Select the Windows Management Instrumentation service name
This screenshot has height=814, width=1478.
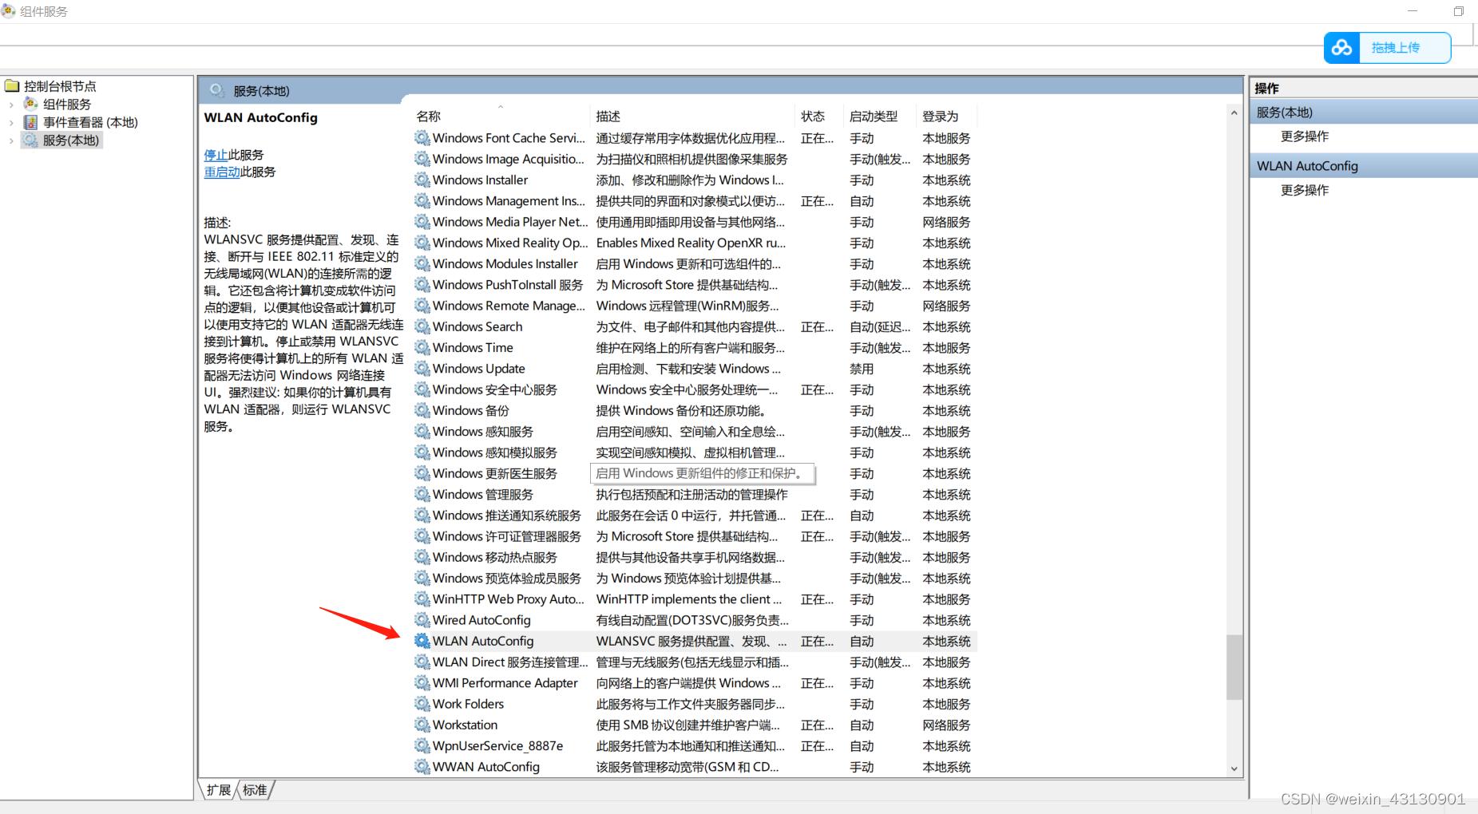(509, 201)
